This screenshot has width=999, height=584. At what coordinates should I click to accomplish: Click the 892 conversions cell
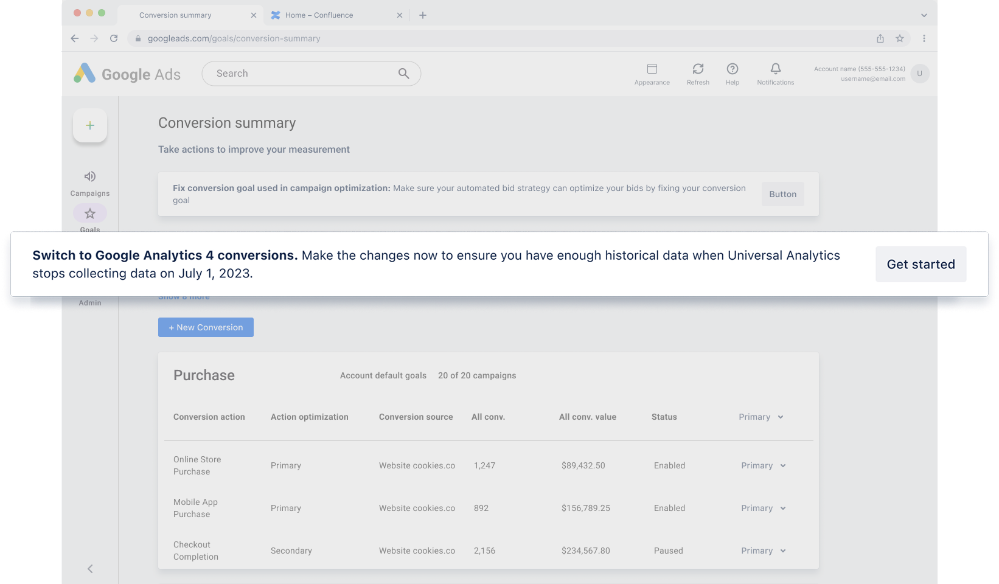pos(481,508)
